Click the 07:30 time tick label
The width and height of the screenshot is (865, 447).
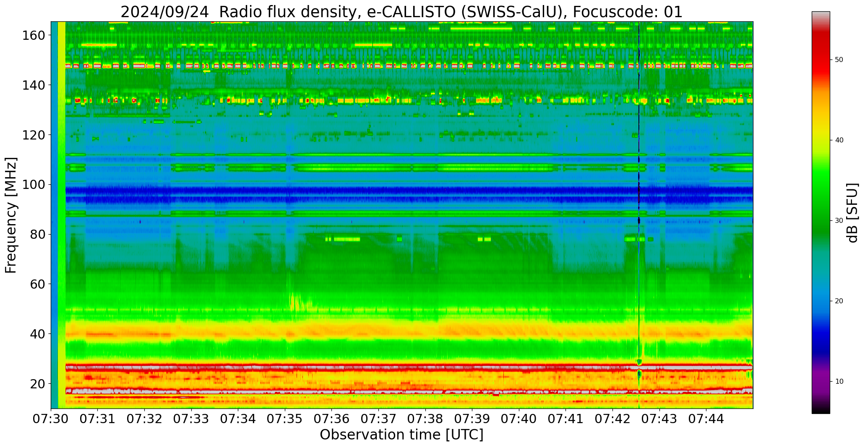click(51, 418)
